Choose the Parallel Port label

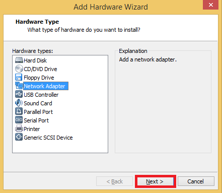(38, 112)
